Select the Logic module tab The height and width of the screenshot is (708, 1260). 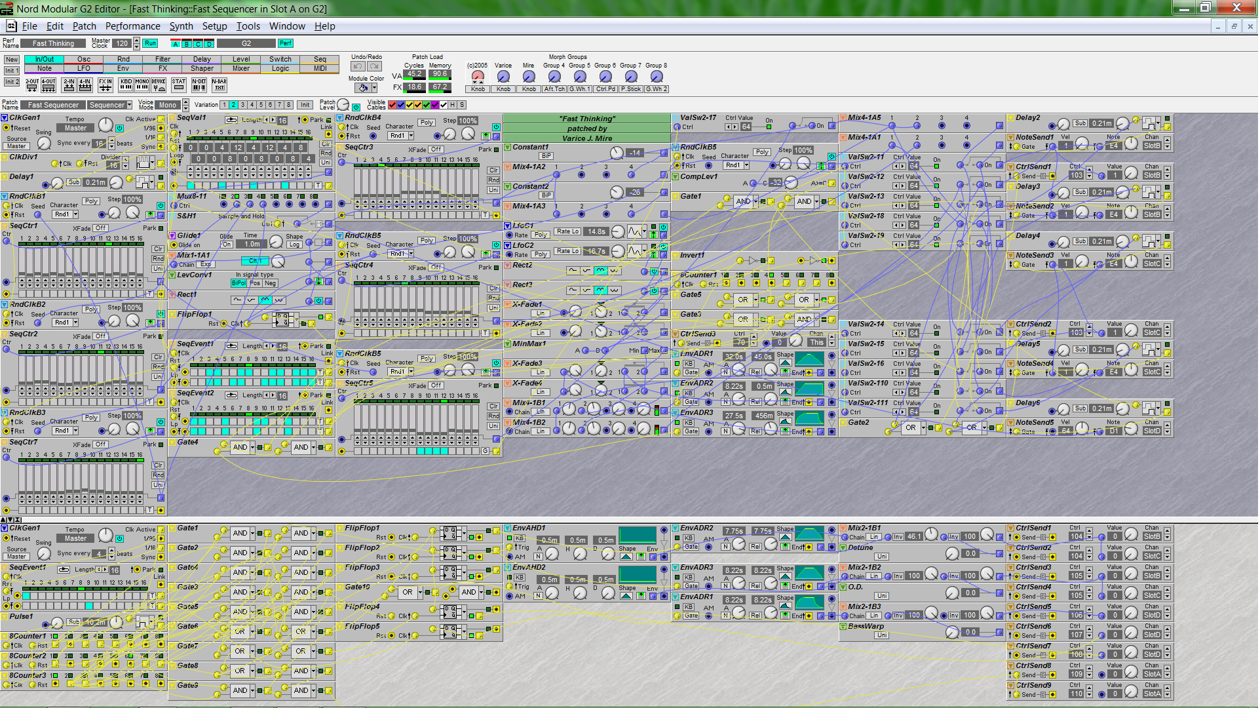(x=280, y=68)
